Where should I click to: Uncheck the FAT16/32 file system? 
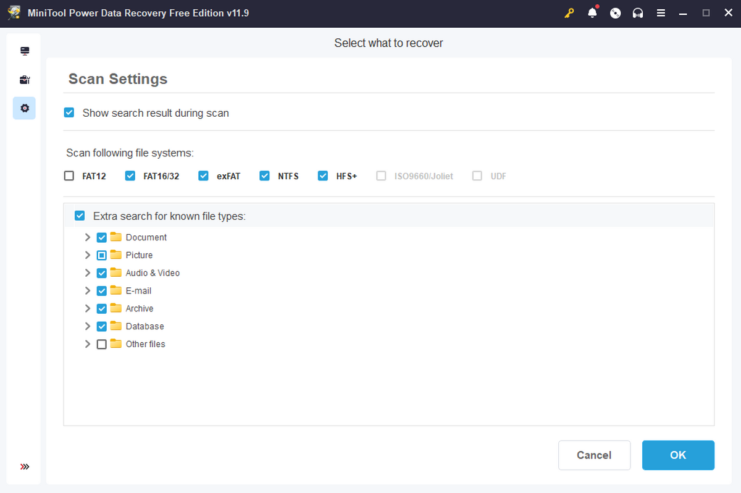click(130, 176)
